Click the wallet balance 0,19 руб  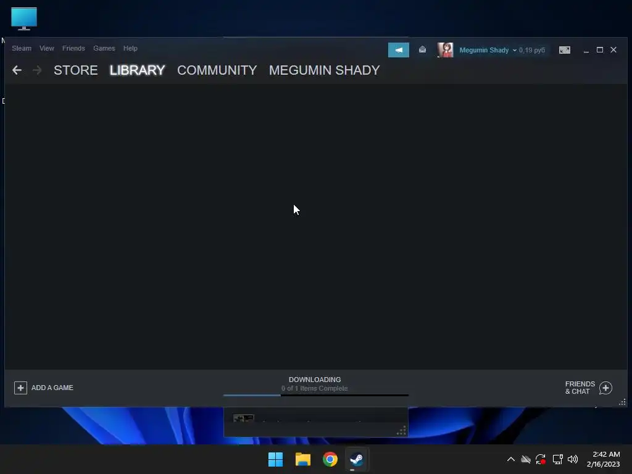point(532,50)
